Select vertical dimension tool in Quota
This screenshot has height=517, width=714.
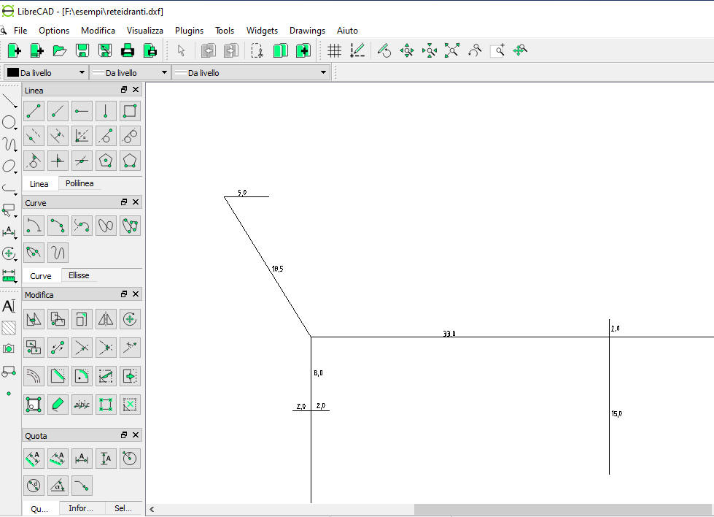click(x=106, y=459)
